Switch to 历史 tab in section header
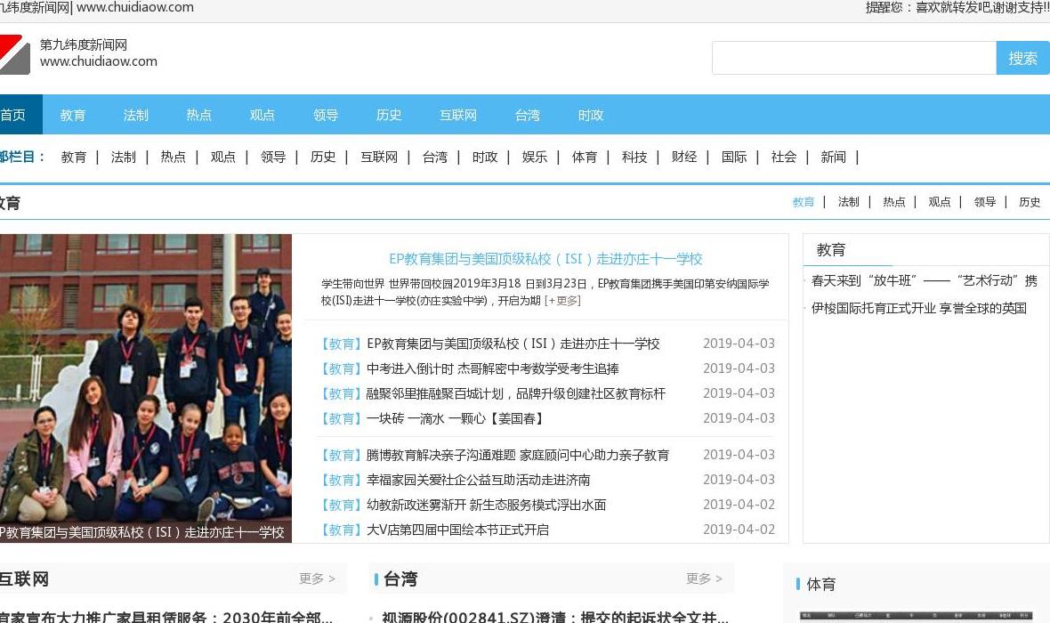 tap(1030, 202)
